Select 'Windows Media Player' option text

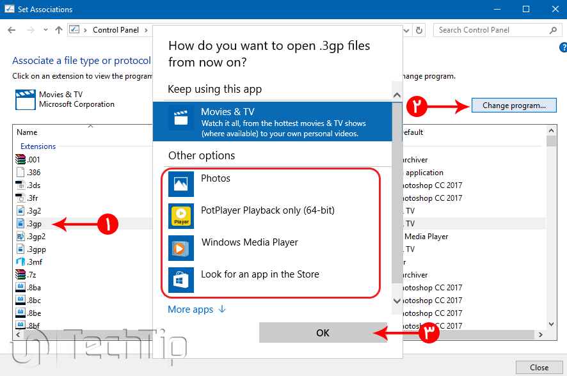pos(250,242)
